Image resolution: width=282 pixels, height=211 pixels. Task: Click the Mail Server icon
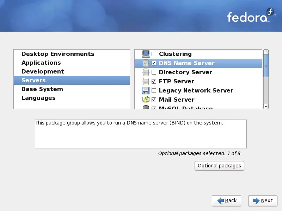(x=146, y=100)
